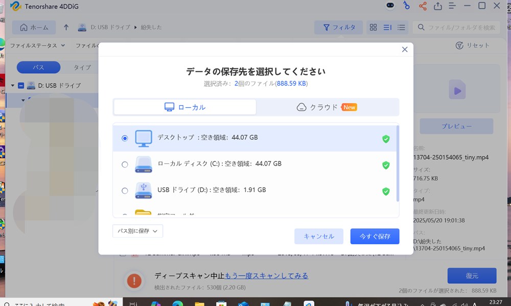Viewport: 511px width, 306px height.
Task: Click the AI assistant robot icon
Action: (390, 6)
